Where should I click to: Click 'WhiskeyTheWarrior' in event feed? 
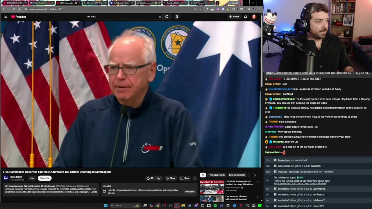pyautogui.click(x=289, y=172)
